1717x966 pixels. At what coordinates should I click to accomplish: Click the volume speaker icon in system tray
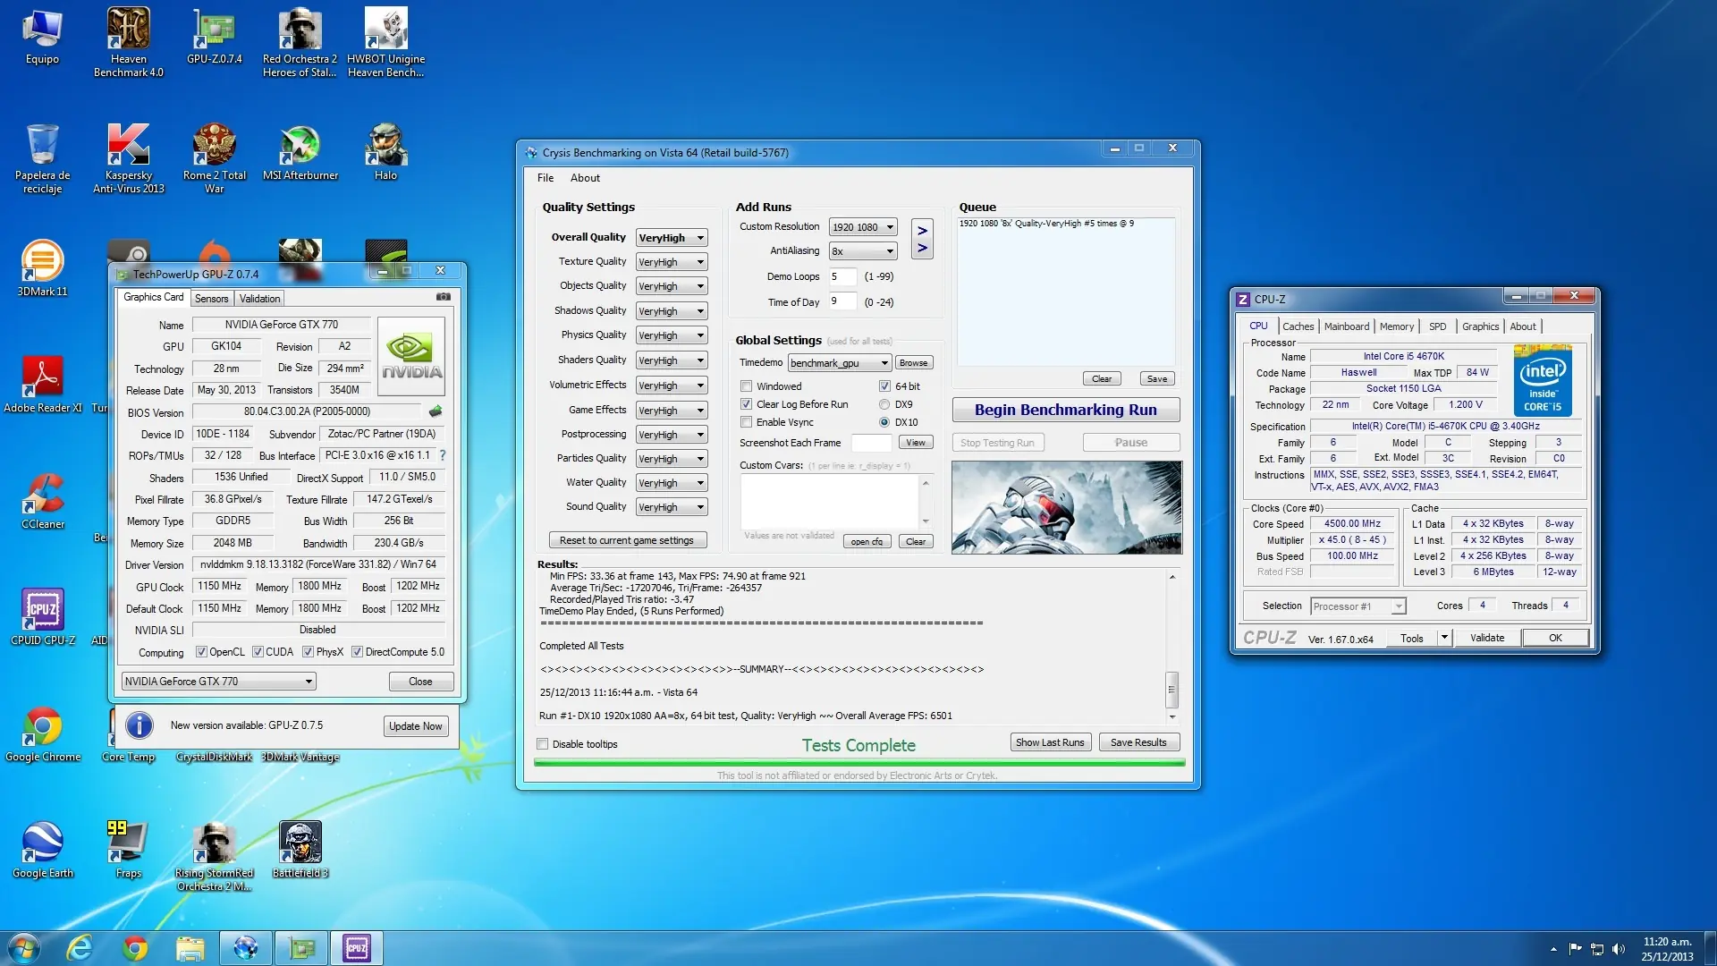(x=1618, y=948)
